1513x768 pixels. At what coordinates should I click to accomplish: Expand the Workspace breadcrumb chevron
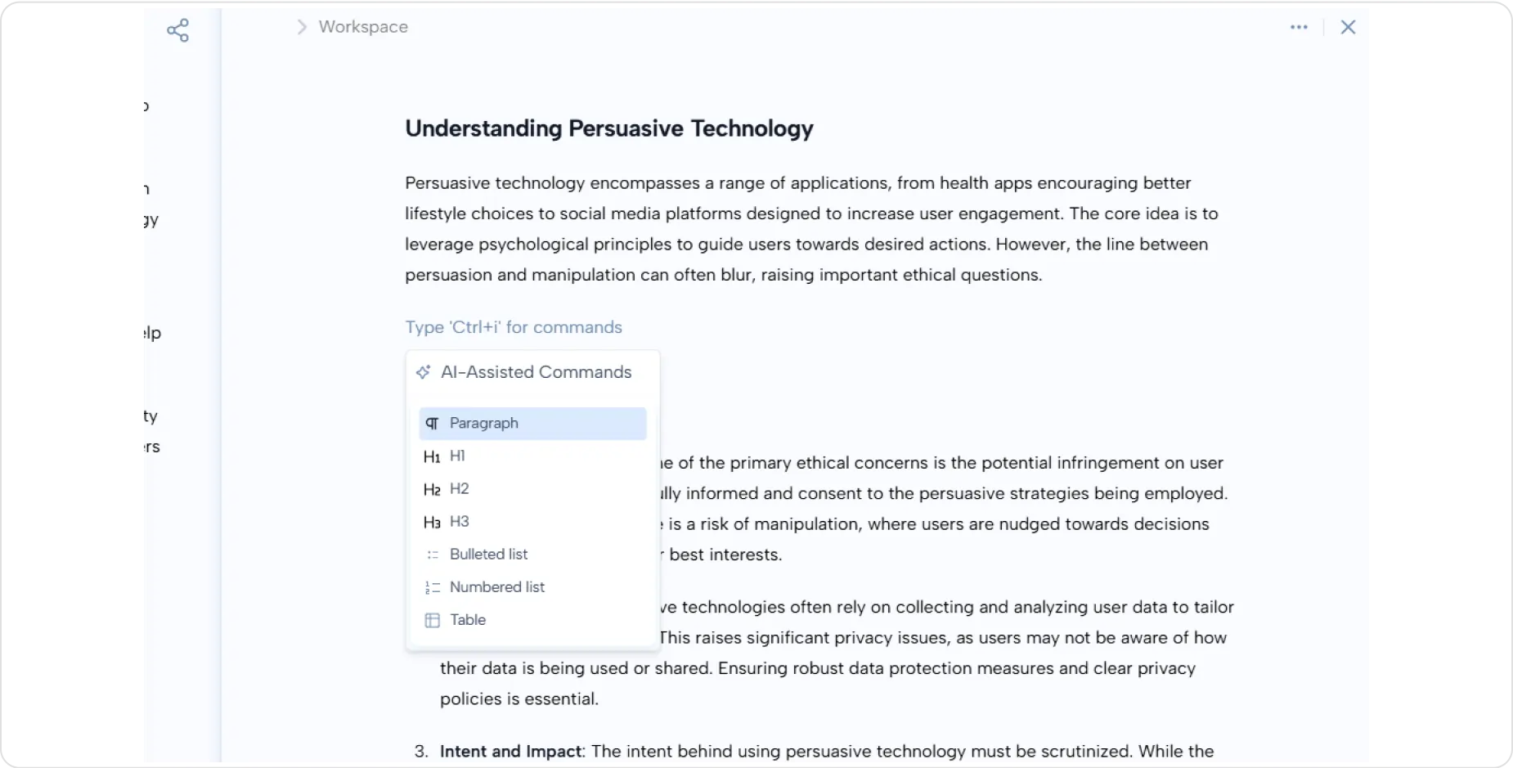click(x=302, y=27)
